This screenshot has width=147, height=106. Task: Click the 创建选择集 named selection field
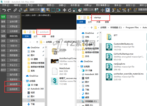pyautogui.click(x=142, y=10)
